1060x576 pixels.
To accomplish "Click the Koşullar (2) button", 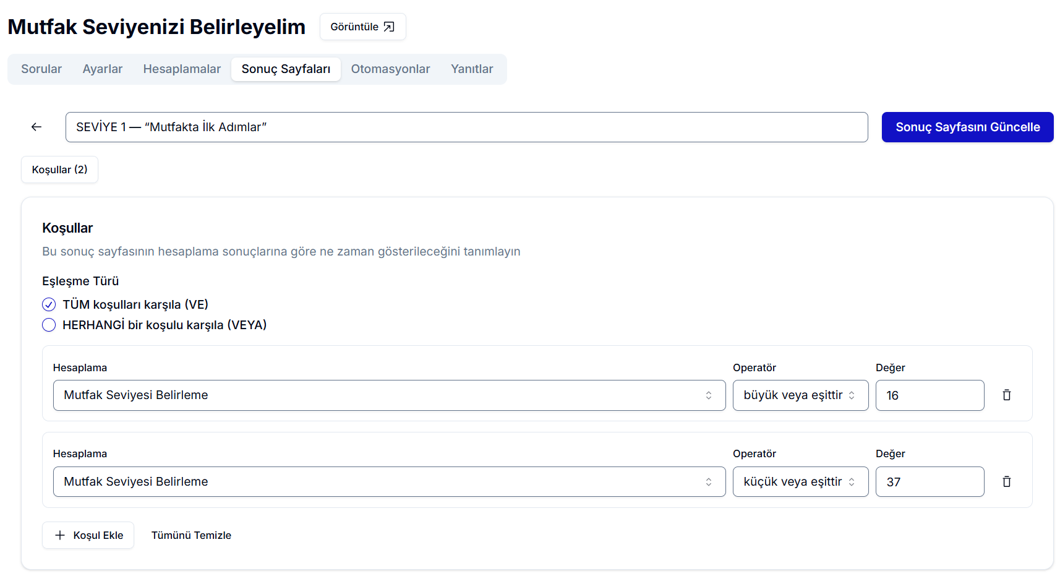I will [59, 170].
